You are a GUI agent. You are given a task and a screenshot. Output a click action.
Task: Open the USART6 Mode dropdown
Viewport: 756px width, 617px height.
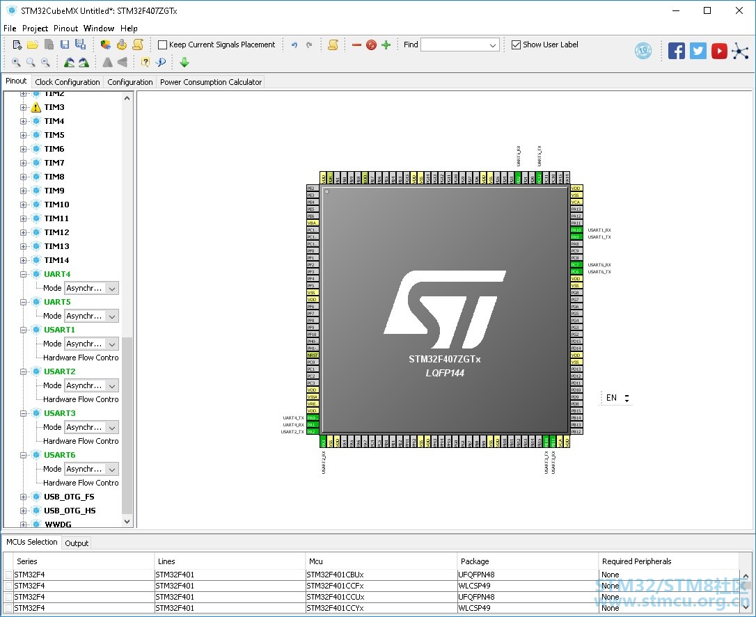[x=112, y=469]
